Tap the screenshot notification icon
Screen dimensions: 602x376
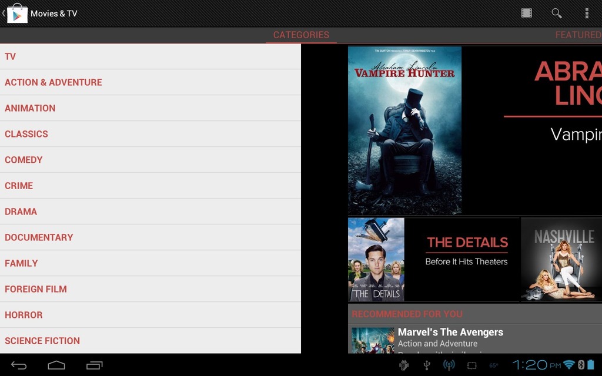tap(472, 365)
